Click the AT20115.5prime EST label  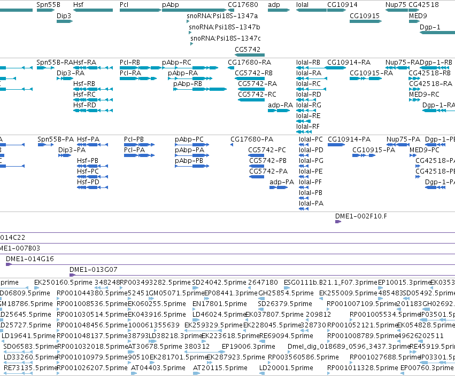point(220,368)
